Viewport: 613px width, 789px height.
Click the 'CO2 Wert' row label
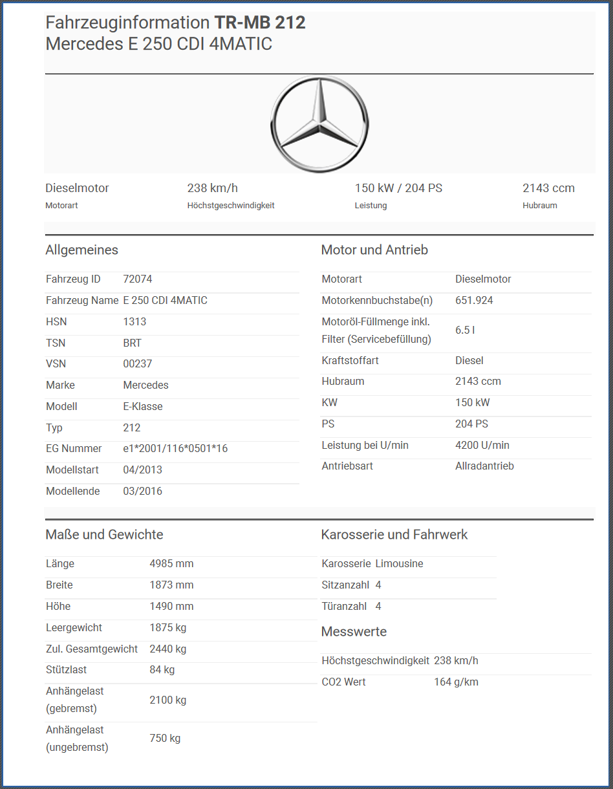click(343, 682)
